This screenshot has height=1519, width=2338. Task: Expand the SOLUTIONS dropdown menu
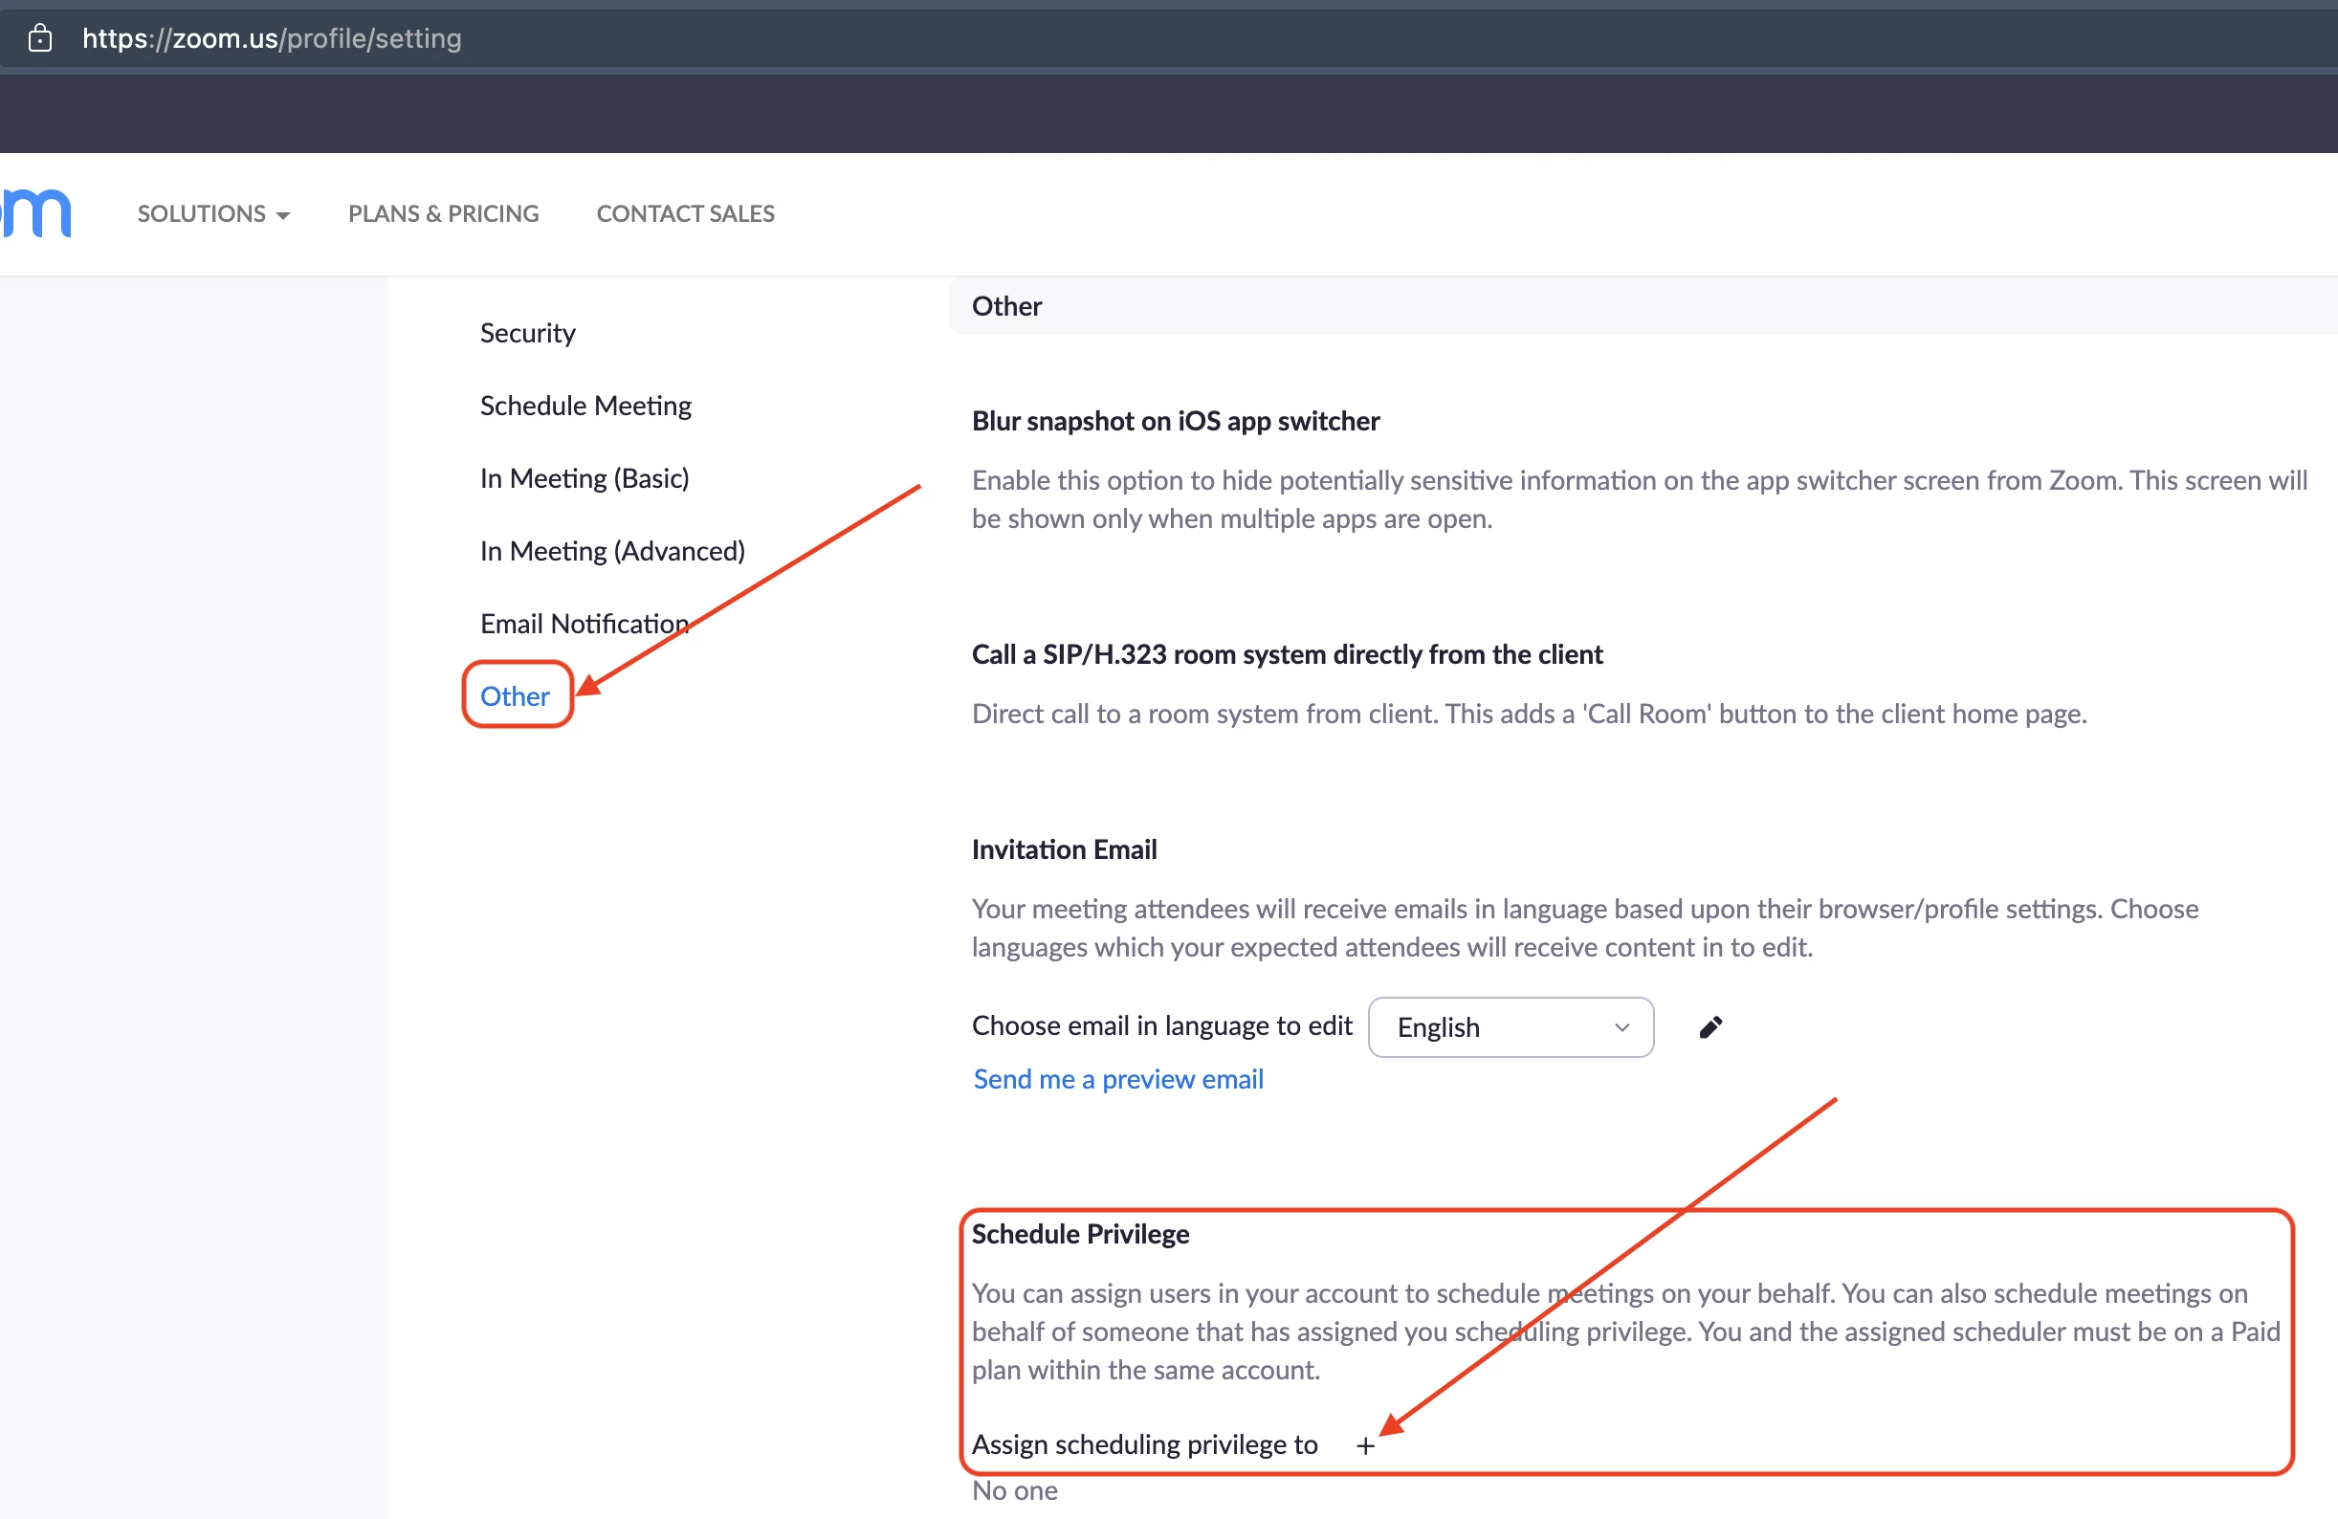click(213, 213)
